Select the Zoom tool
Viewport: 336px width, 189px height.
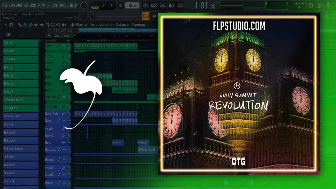[58, 25]
